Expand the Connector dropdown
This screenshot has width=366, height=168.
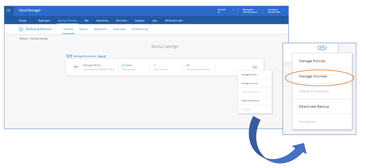[x=284, y=10]
